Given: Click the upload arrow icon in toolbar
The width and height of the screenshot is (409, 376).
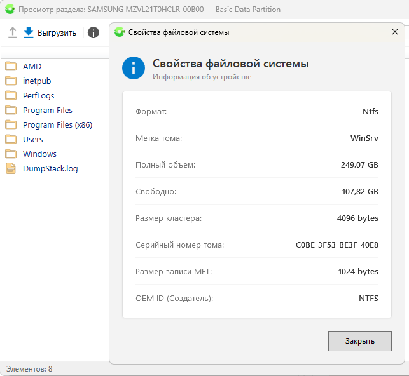Looking at the screenshot, I should pyautogui.click(x=13, y=32).
